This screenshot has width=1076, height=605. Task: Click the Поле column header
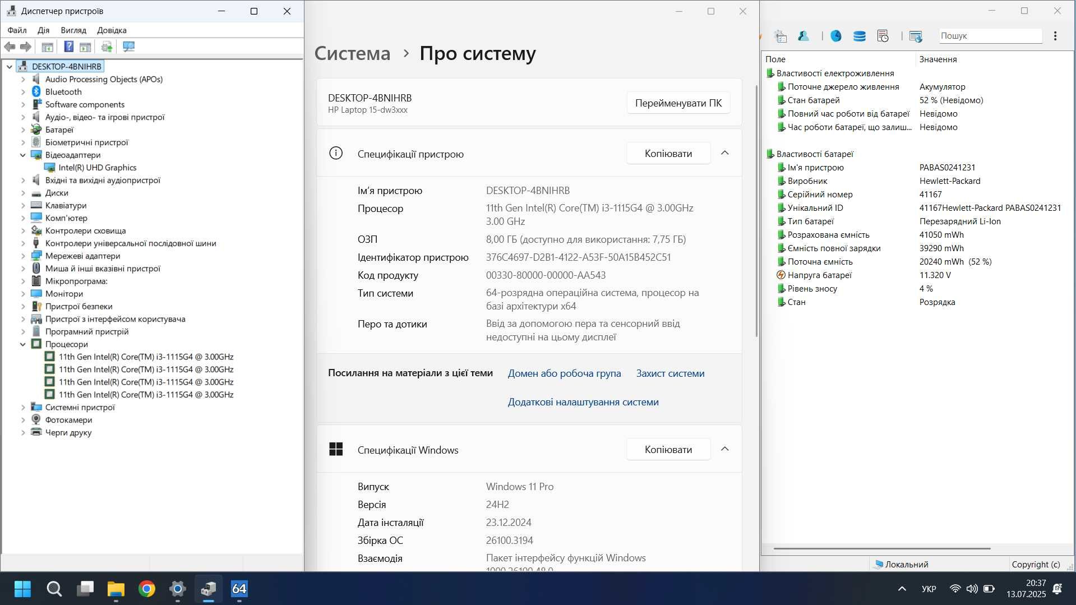[x=775, y=59]
